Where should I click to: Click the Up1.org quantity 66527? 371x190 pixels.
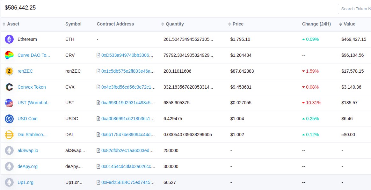point(170,182)
